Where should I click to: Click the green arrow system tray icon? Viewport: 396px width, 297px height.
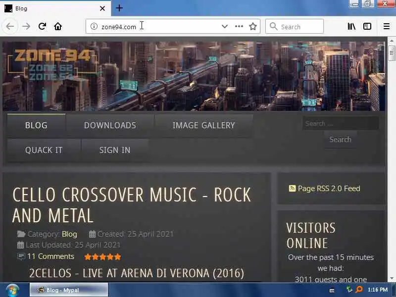[349, 290]
